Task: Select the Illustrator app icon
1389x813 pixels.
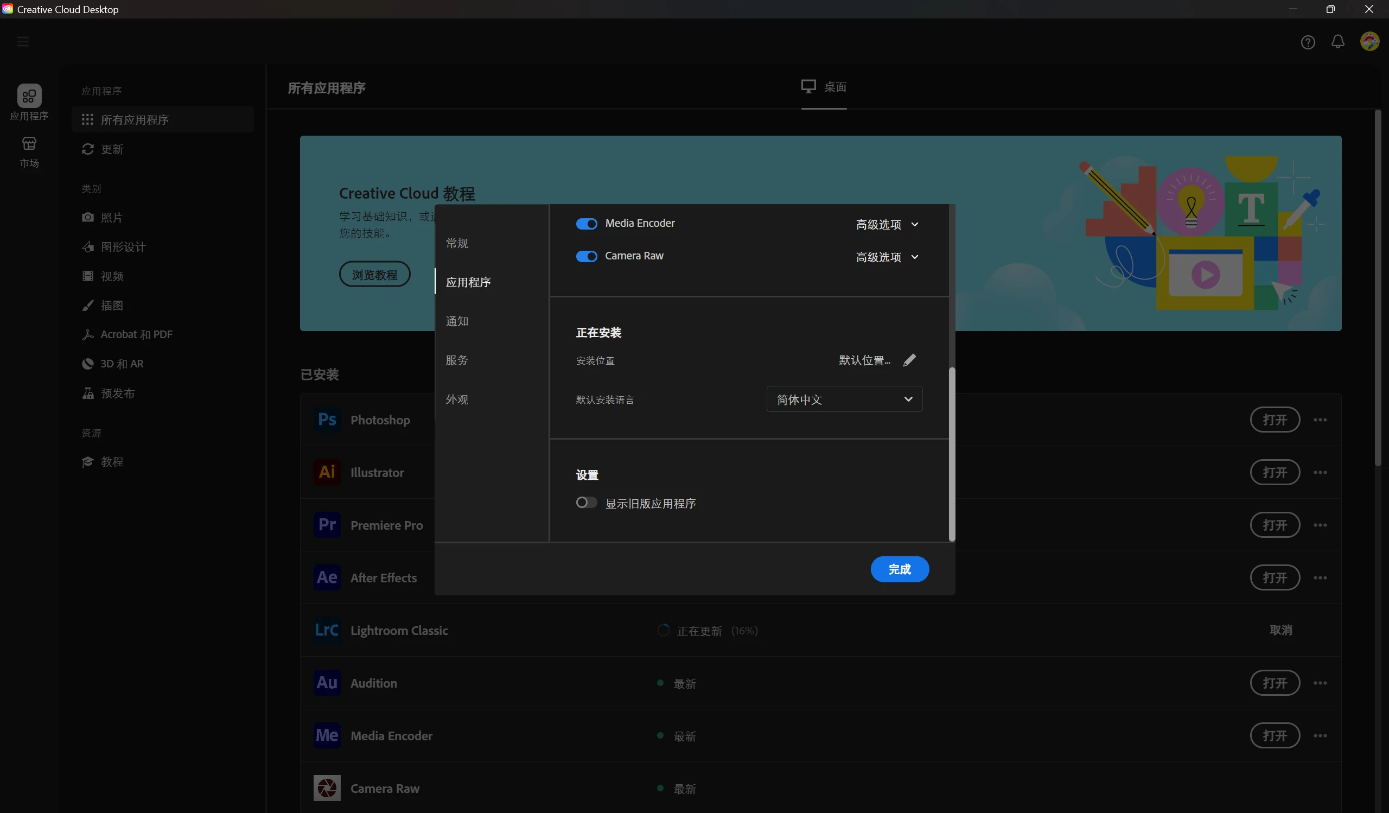Action: click(326, 472)
